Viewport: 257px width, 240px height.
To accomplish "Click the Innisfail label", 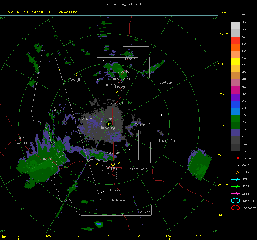I will tap(115, 103).
